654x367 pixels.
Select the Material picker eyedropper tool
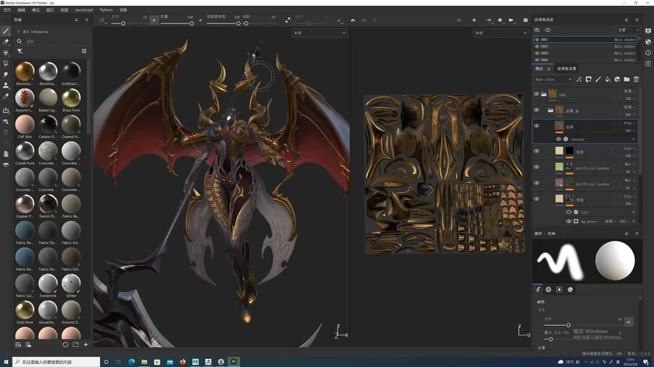pyautogui.click(x=6, y=96)
